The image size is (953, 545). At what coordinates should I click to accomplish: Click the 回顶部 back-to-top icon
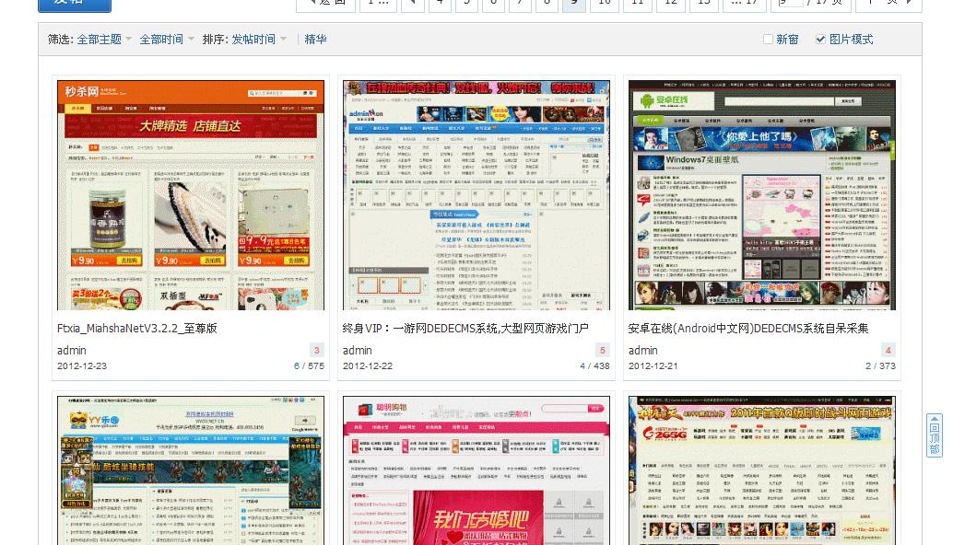tap(935, 435)
